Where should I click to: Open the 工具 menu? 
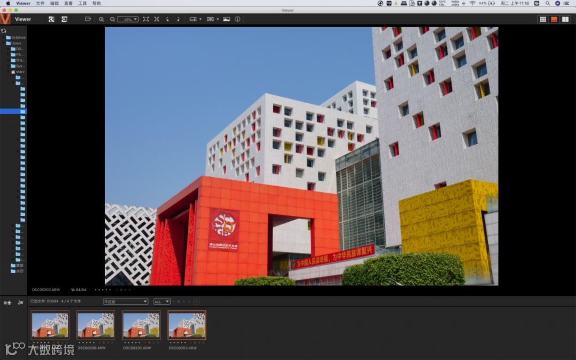82,3
